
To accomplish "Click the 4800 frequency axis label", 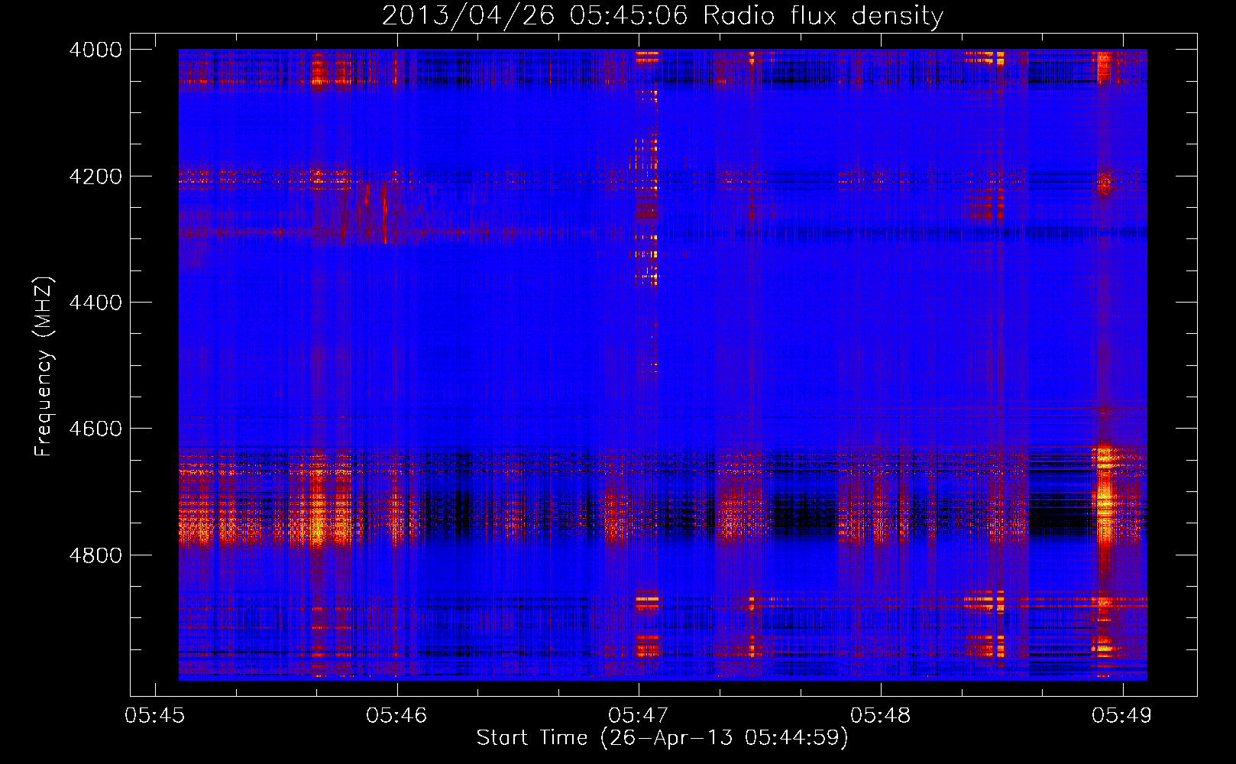I will coord(95,555).
